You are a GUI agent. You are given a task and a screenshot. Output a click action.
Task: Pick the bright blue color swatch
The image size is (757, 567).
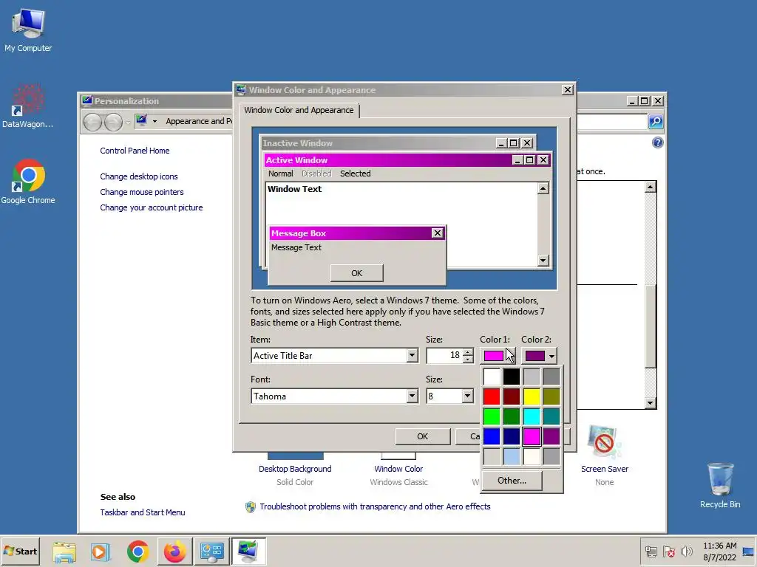(492, 436)
